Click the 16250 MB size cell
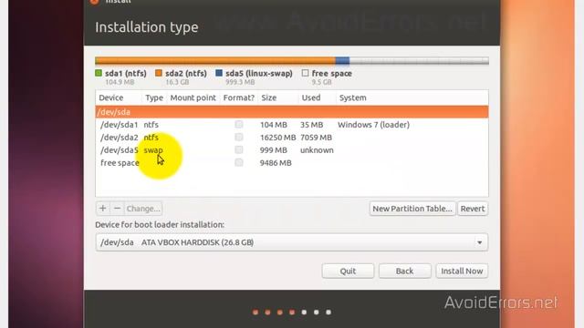 point(277,138)
